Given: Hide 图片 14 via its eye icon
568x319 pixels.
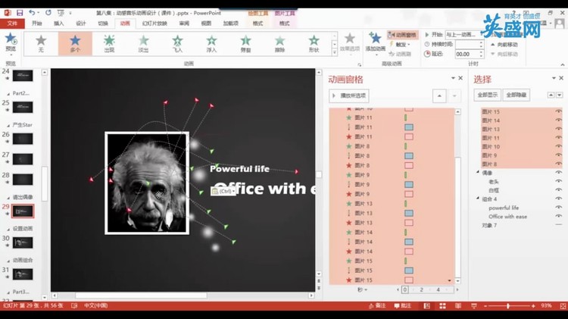Looking at the screenshot, I should pos(558,120).
